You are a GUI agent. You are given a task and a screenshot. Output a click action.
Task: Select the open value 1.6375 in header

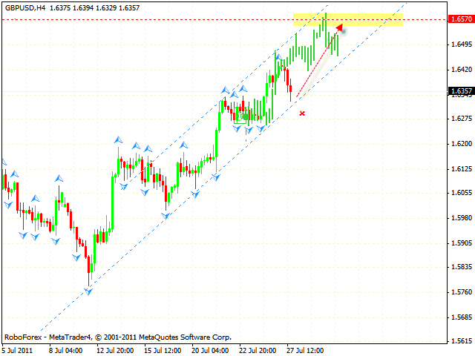pyautogui.click(x=60, y=8)
